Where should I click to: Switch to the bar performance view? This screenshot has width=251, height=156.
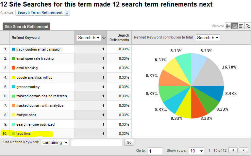click(241, 26)
